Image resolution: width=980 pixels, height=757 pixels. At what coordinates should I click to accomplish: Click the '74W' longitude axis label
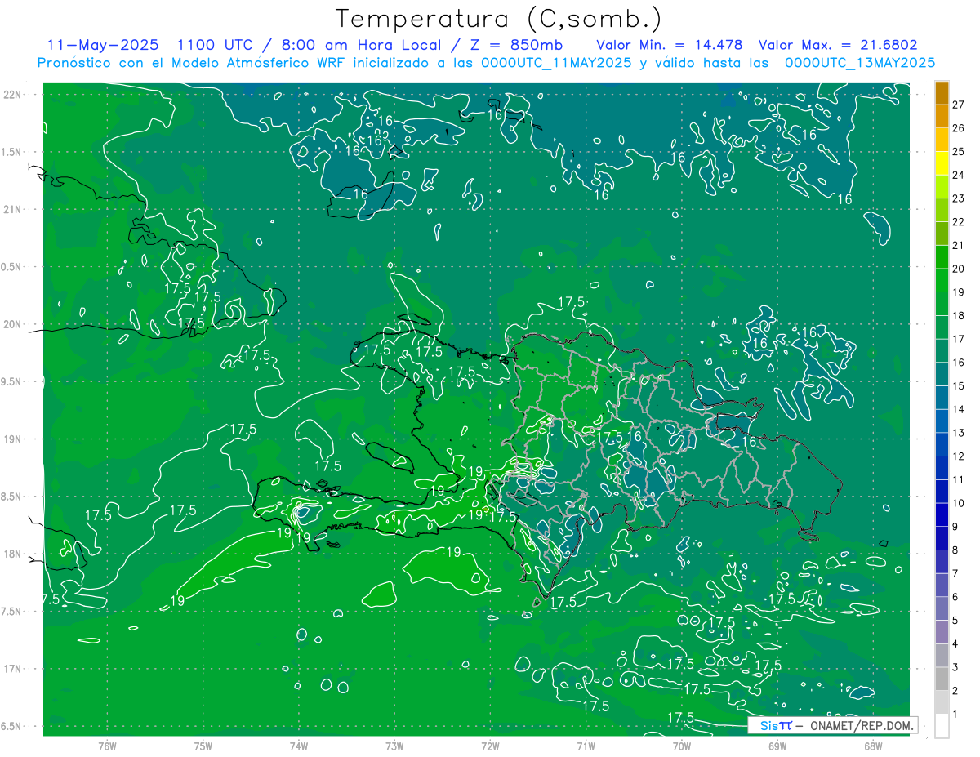298,746
